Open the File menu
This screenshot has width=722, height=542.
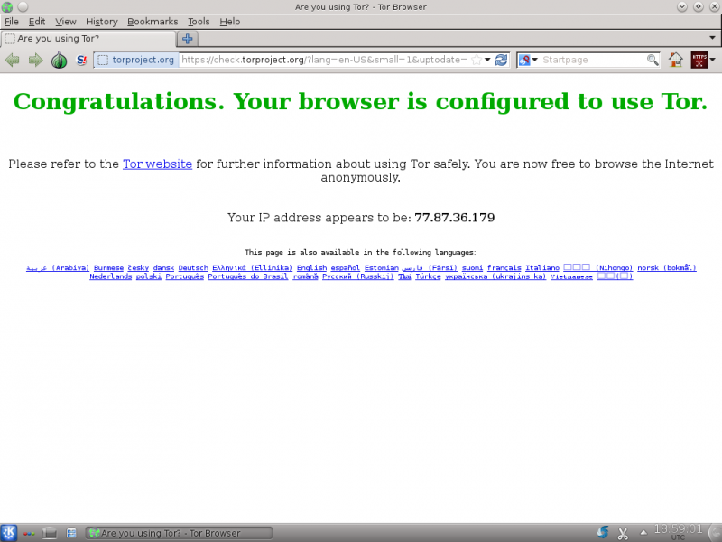coord(12,22)
